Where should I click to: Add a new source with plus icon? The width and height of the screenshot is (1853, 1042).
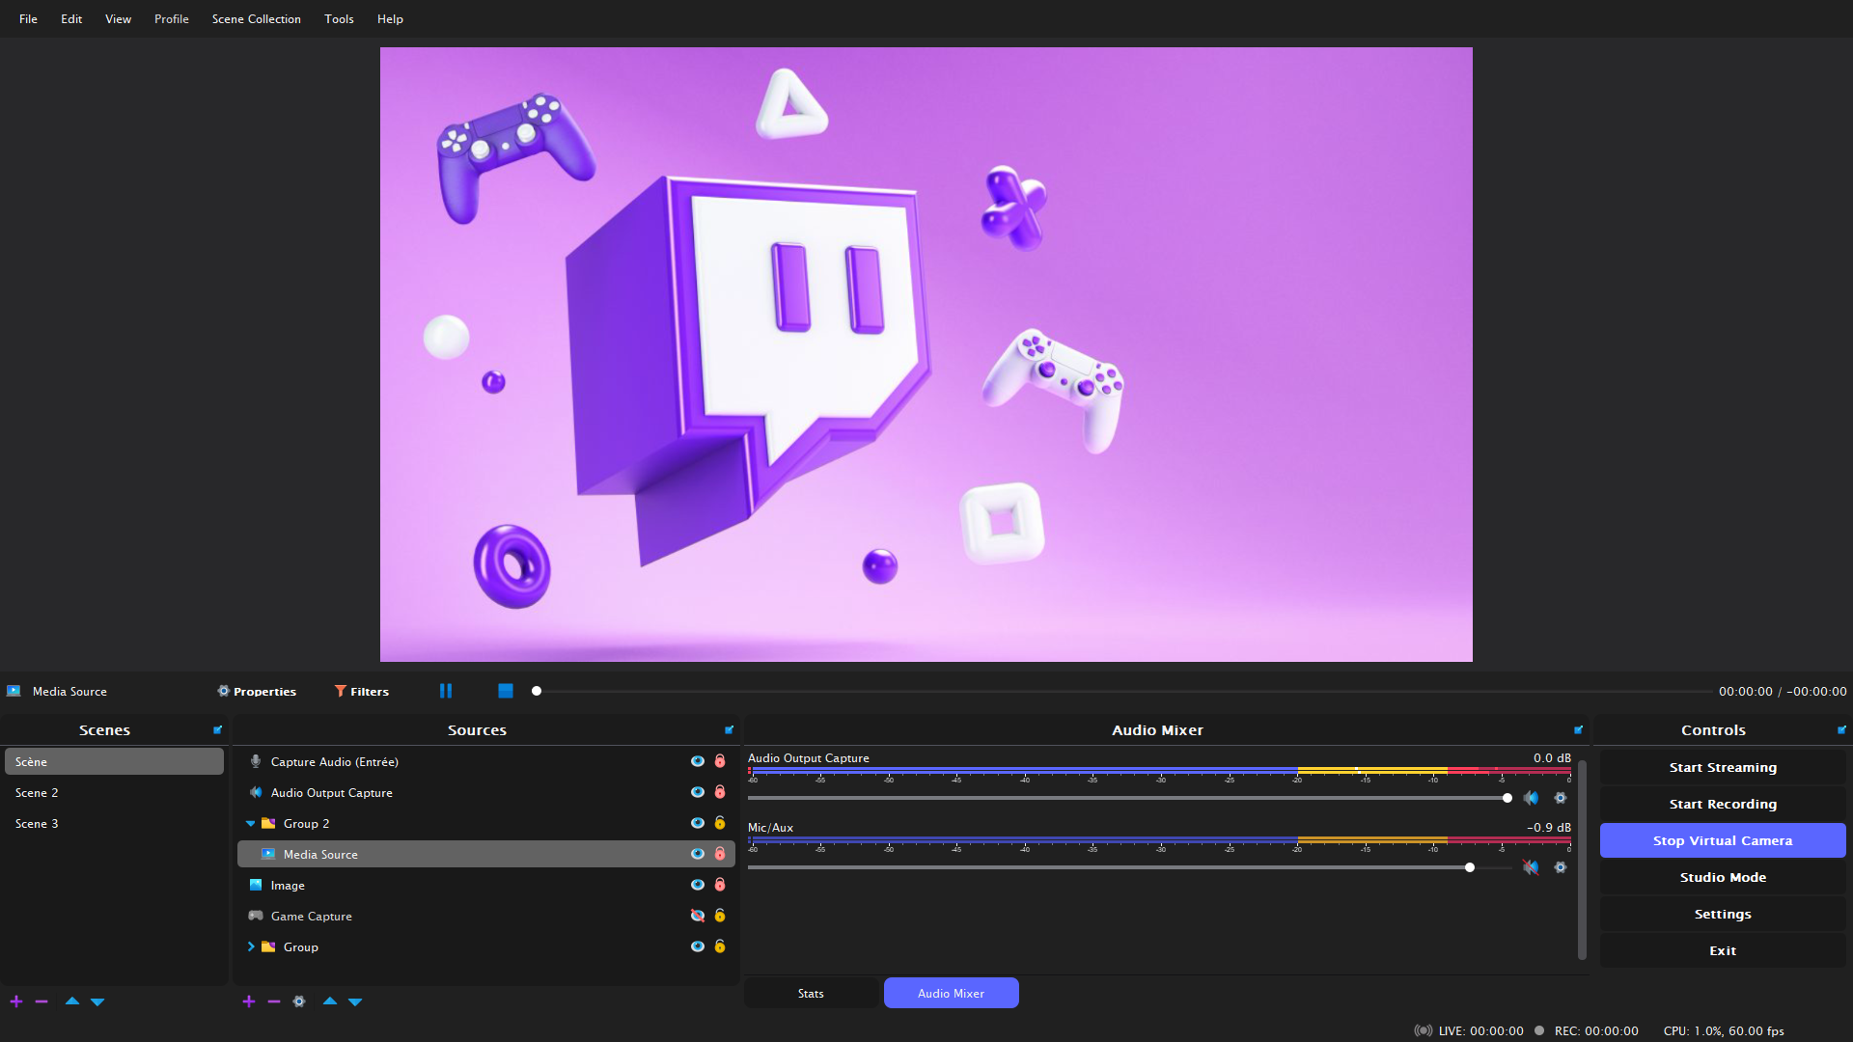[248, 1001]
